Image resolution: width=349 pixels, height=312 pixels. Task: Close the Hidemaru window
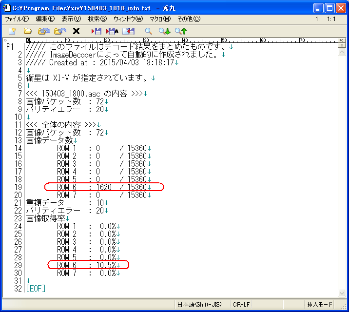341,8
